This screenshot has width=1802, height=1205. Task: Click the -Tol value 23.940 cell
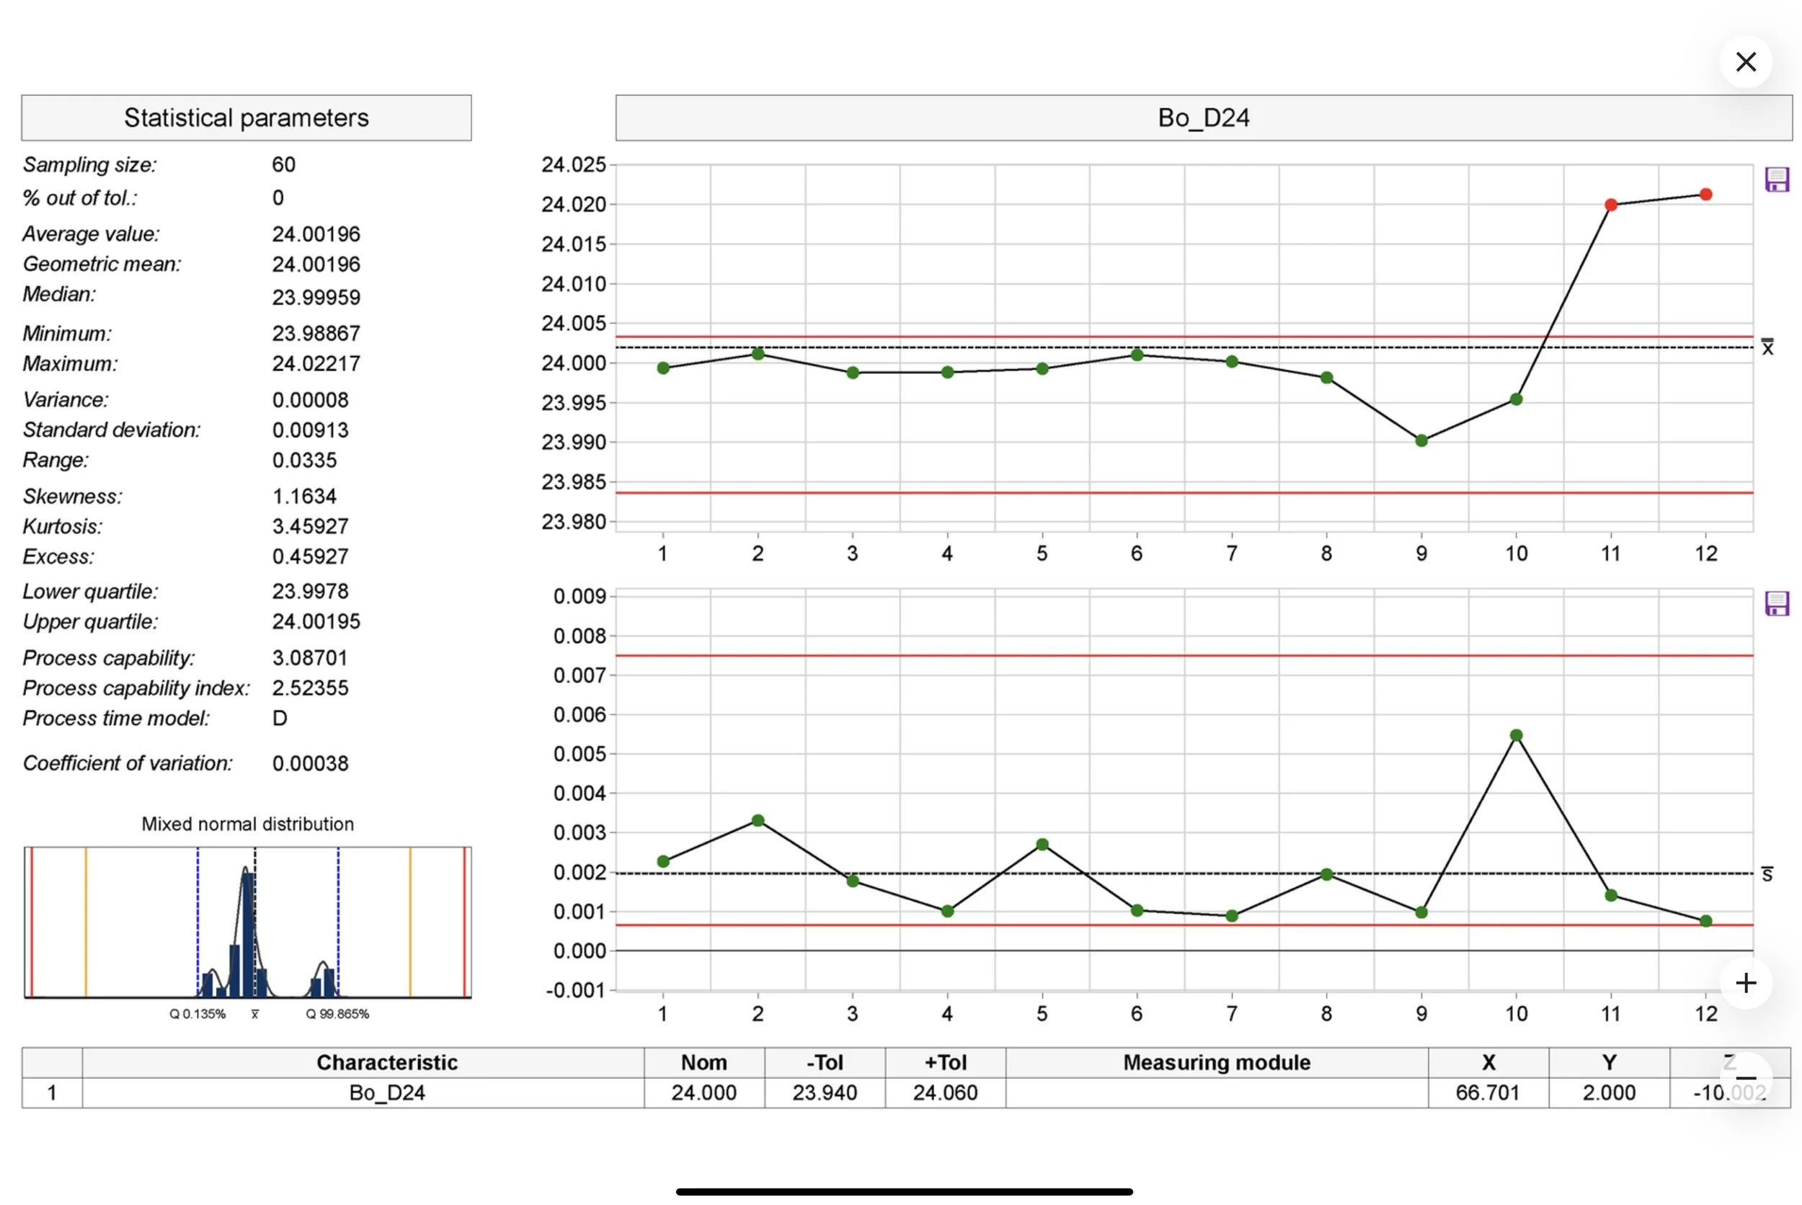point(824,1092)
